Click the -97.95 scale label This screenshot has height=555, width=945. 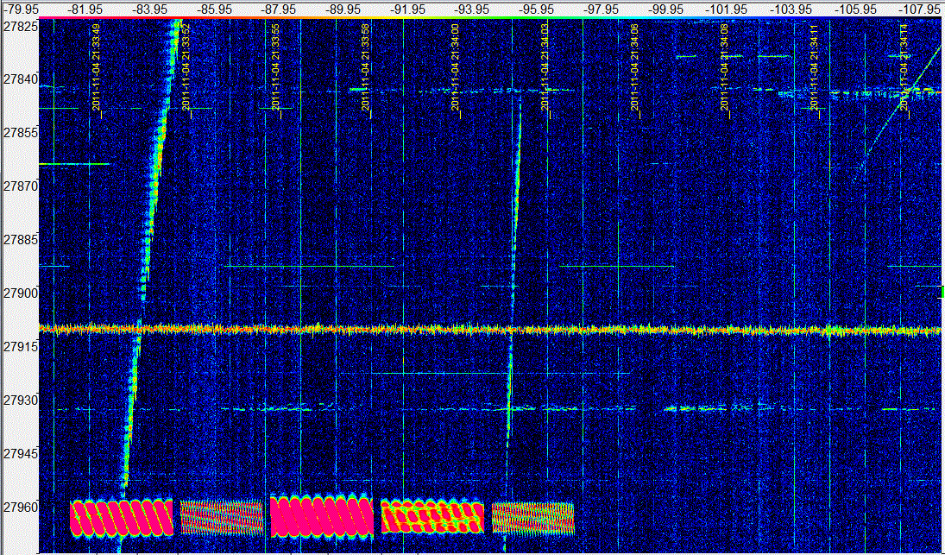tap(601, 9)
